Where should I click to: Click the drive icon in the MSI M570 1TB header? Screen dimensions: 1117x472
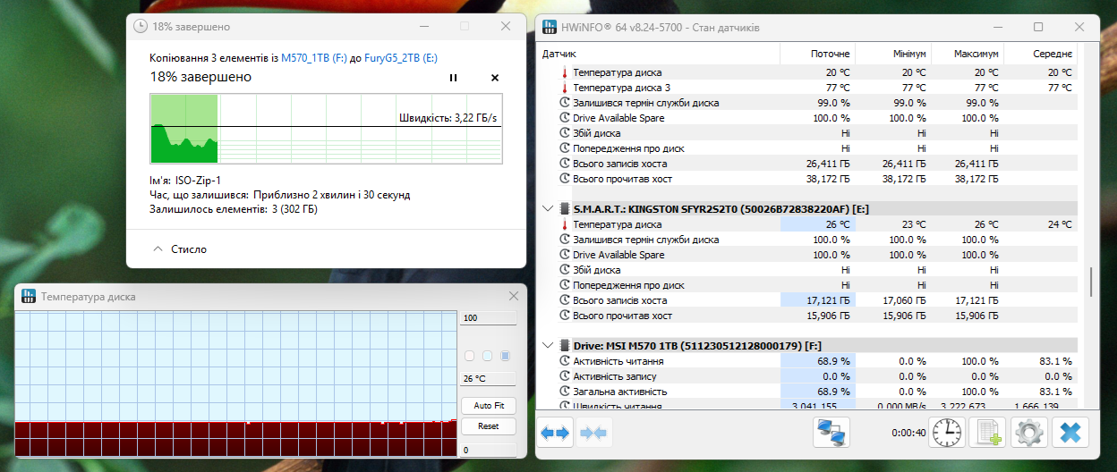click(x=565, y=345)
